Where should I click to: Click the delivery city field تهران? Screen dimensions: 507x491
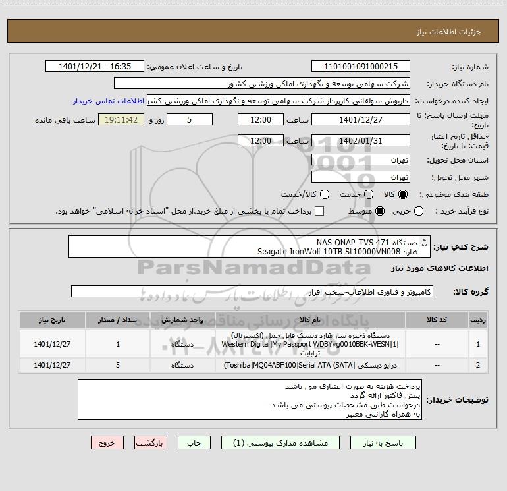(x=361, y=177)
